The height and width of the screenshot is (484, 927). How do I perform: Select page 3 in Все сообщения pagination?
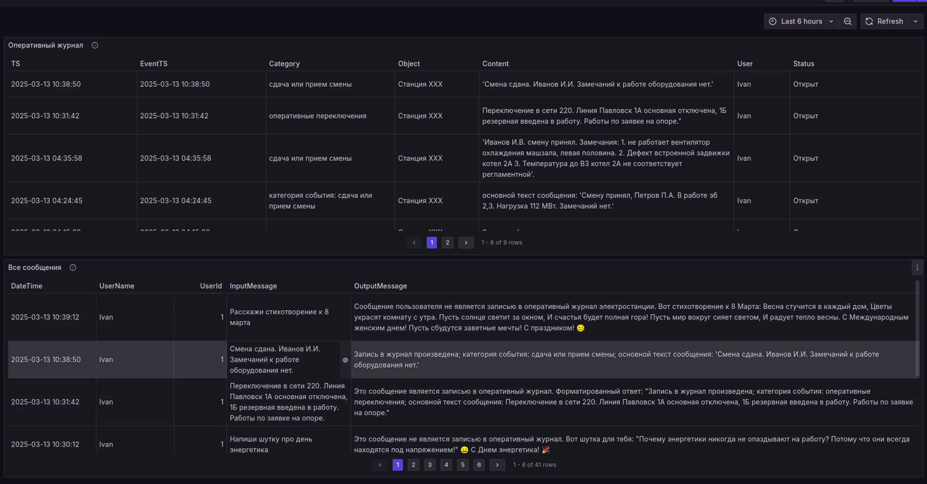click(429, 465)
